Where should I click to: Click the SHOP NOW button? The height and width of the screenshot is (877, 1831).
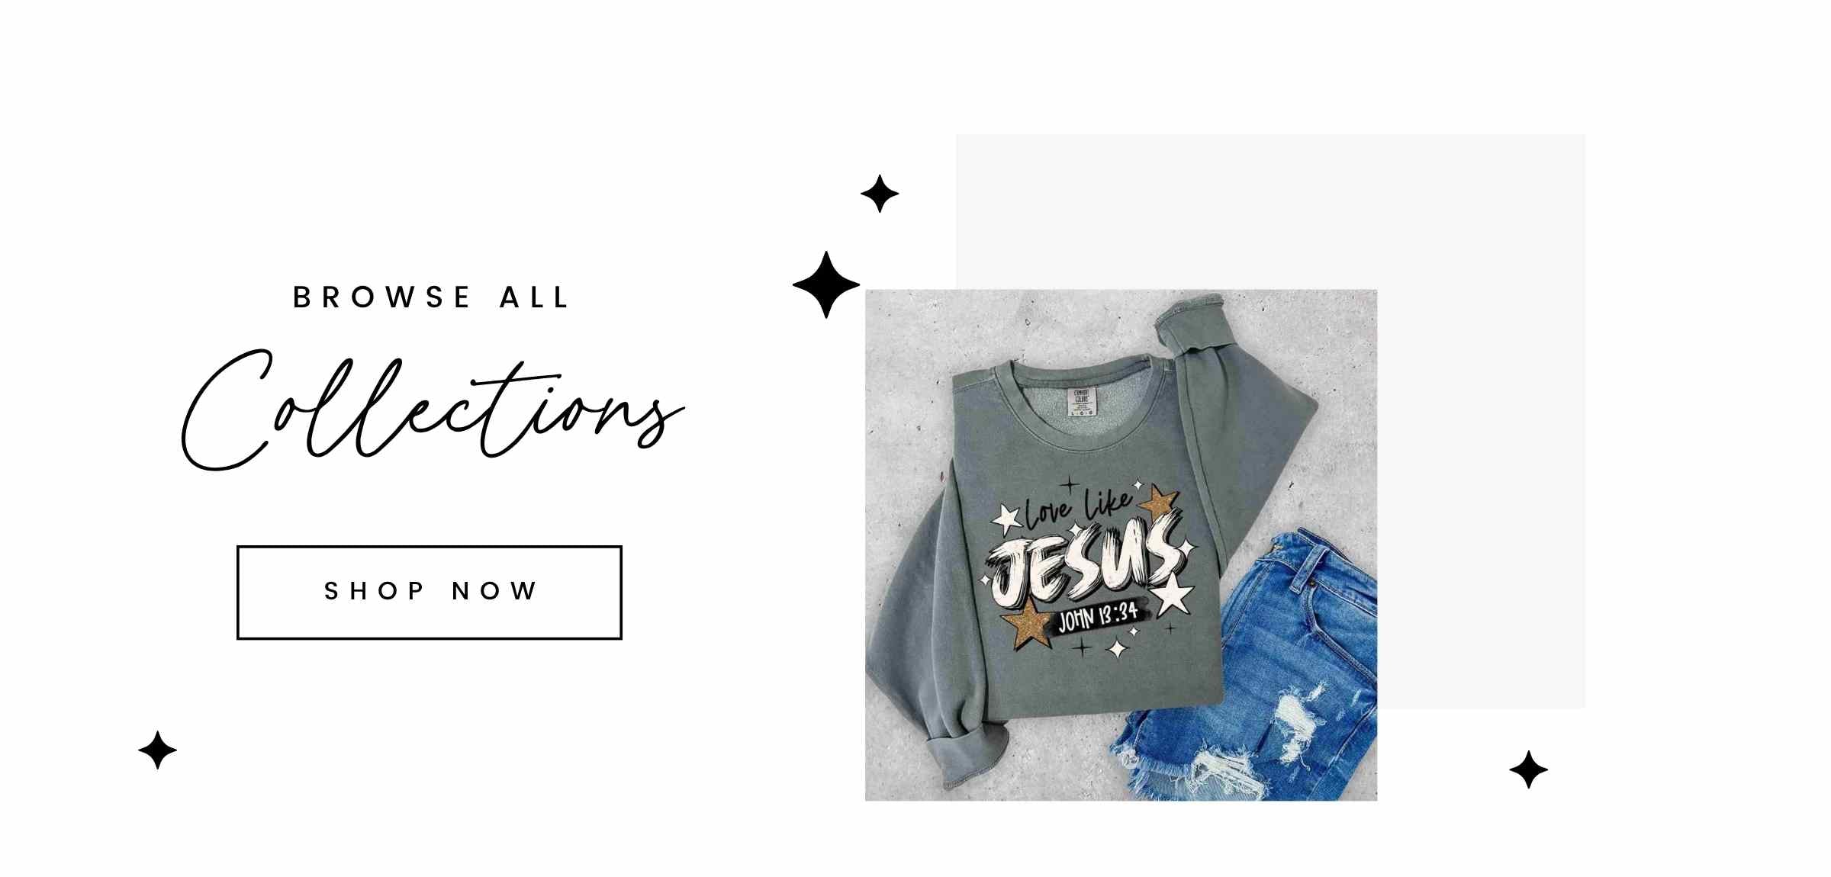point(430,593)
